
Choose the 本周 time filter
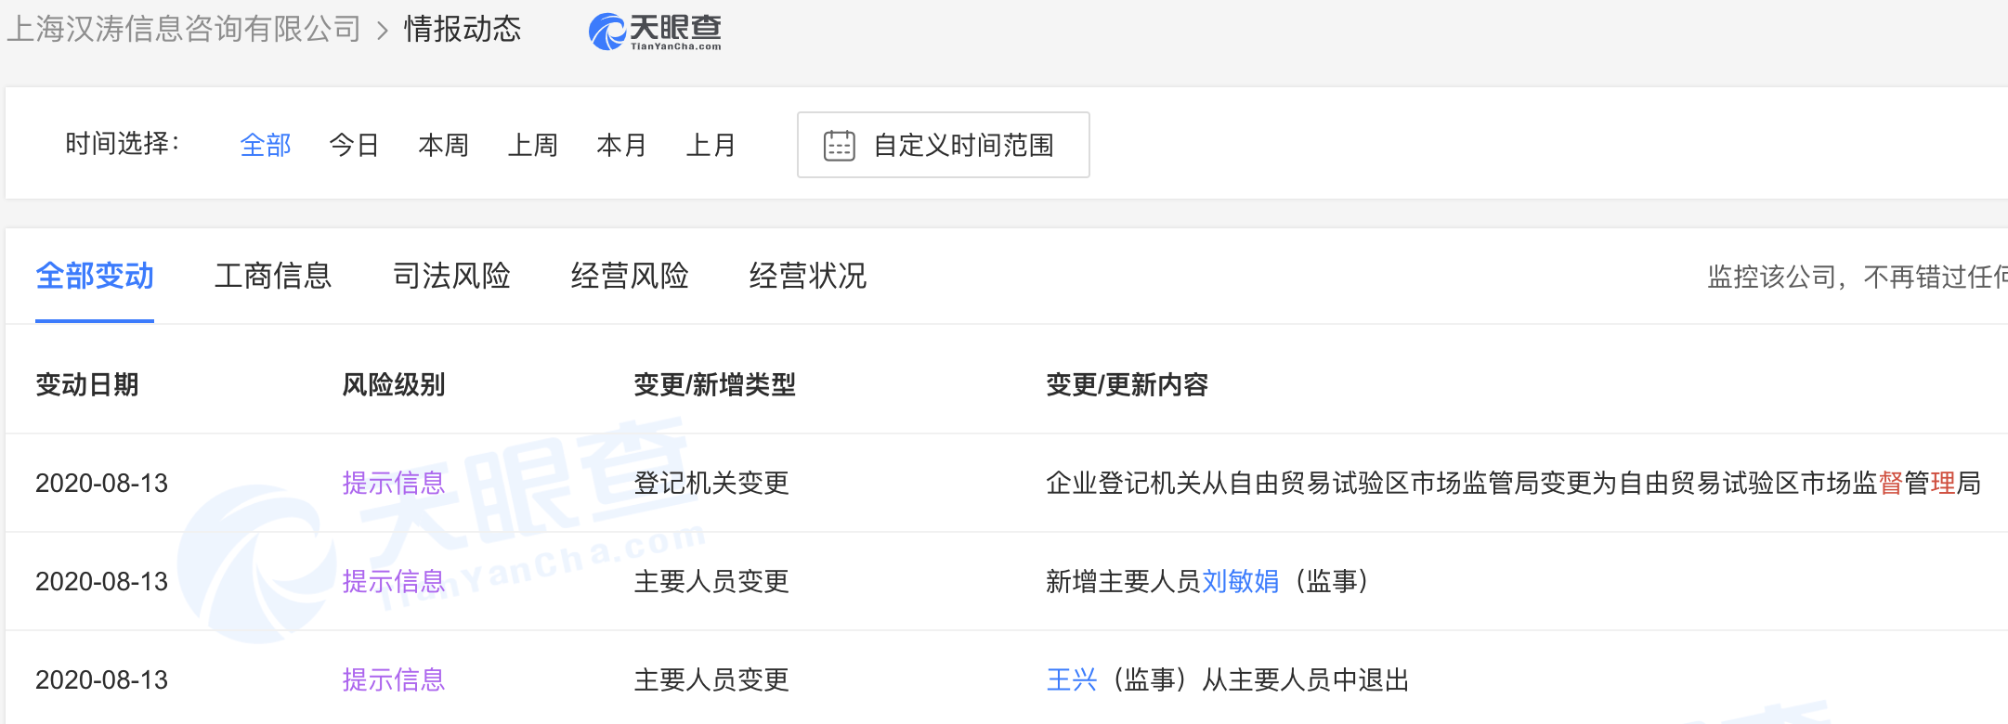click(443, 146)
